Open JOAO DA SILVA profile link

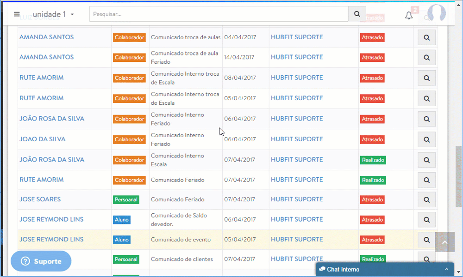click(43, 139)
